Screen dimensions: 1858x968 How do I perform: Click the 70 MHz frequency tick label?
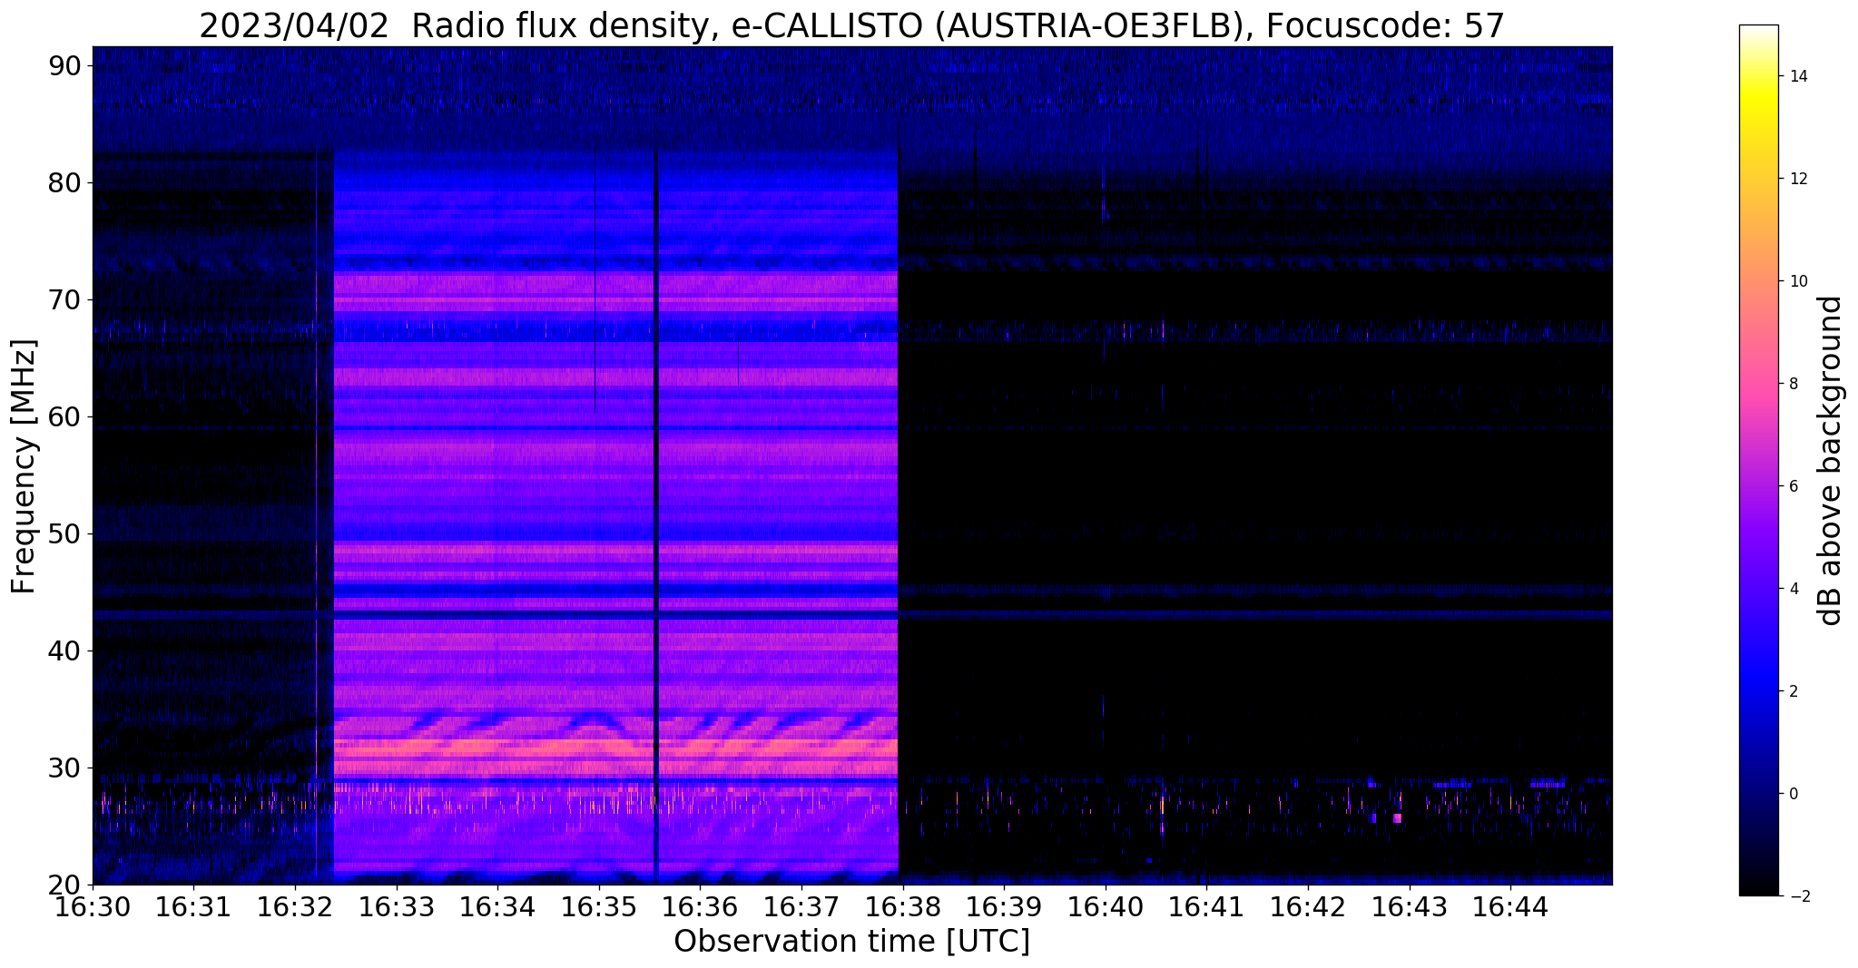[x=65, y=299]
